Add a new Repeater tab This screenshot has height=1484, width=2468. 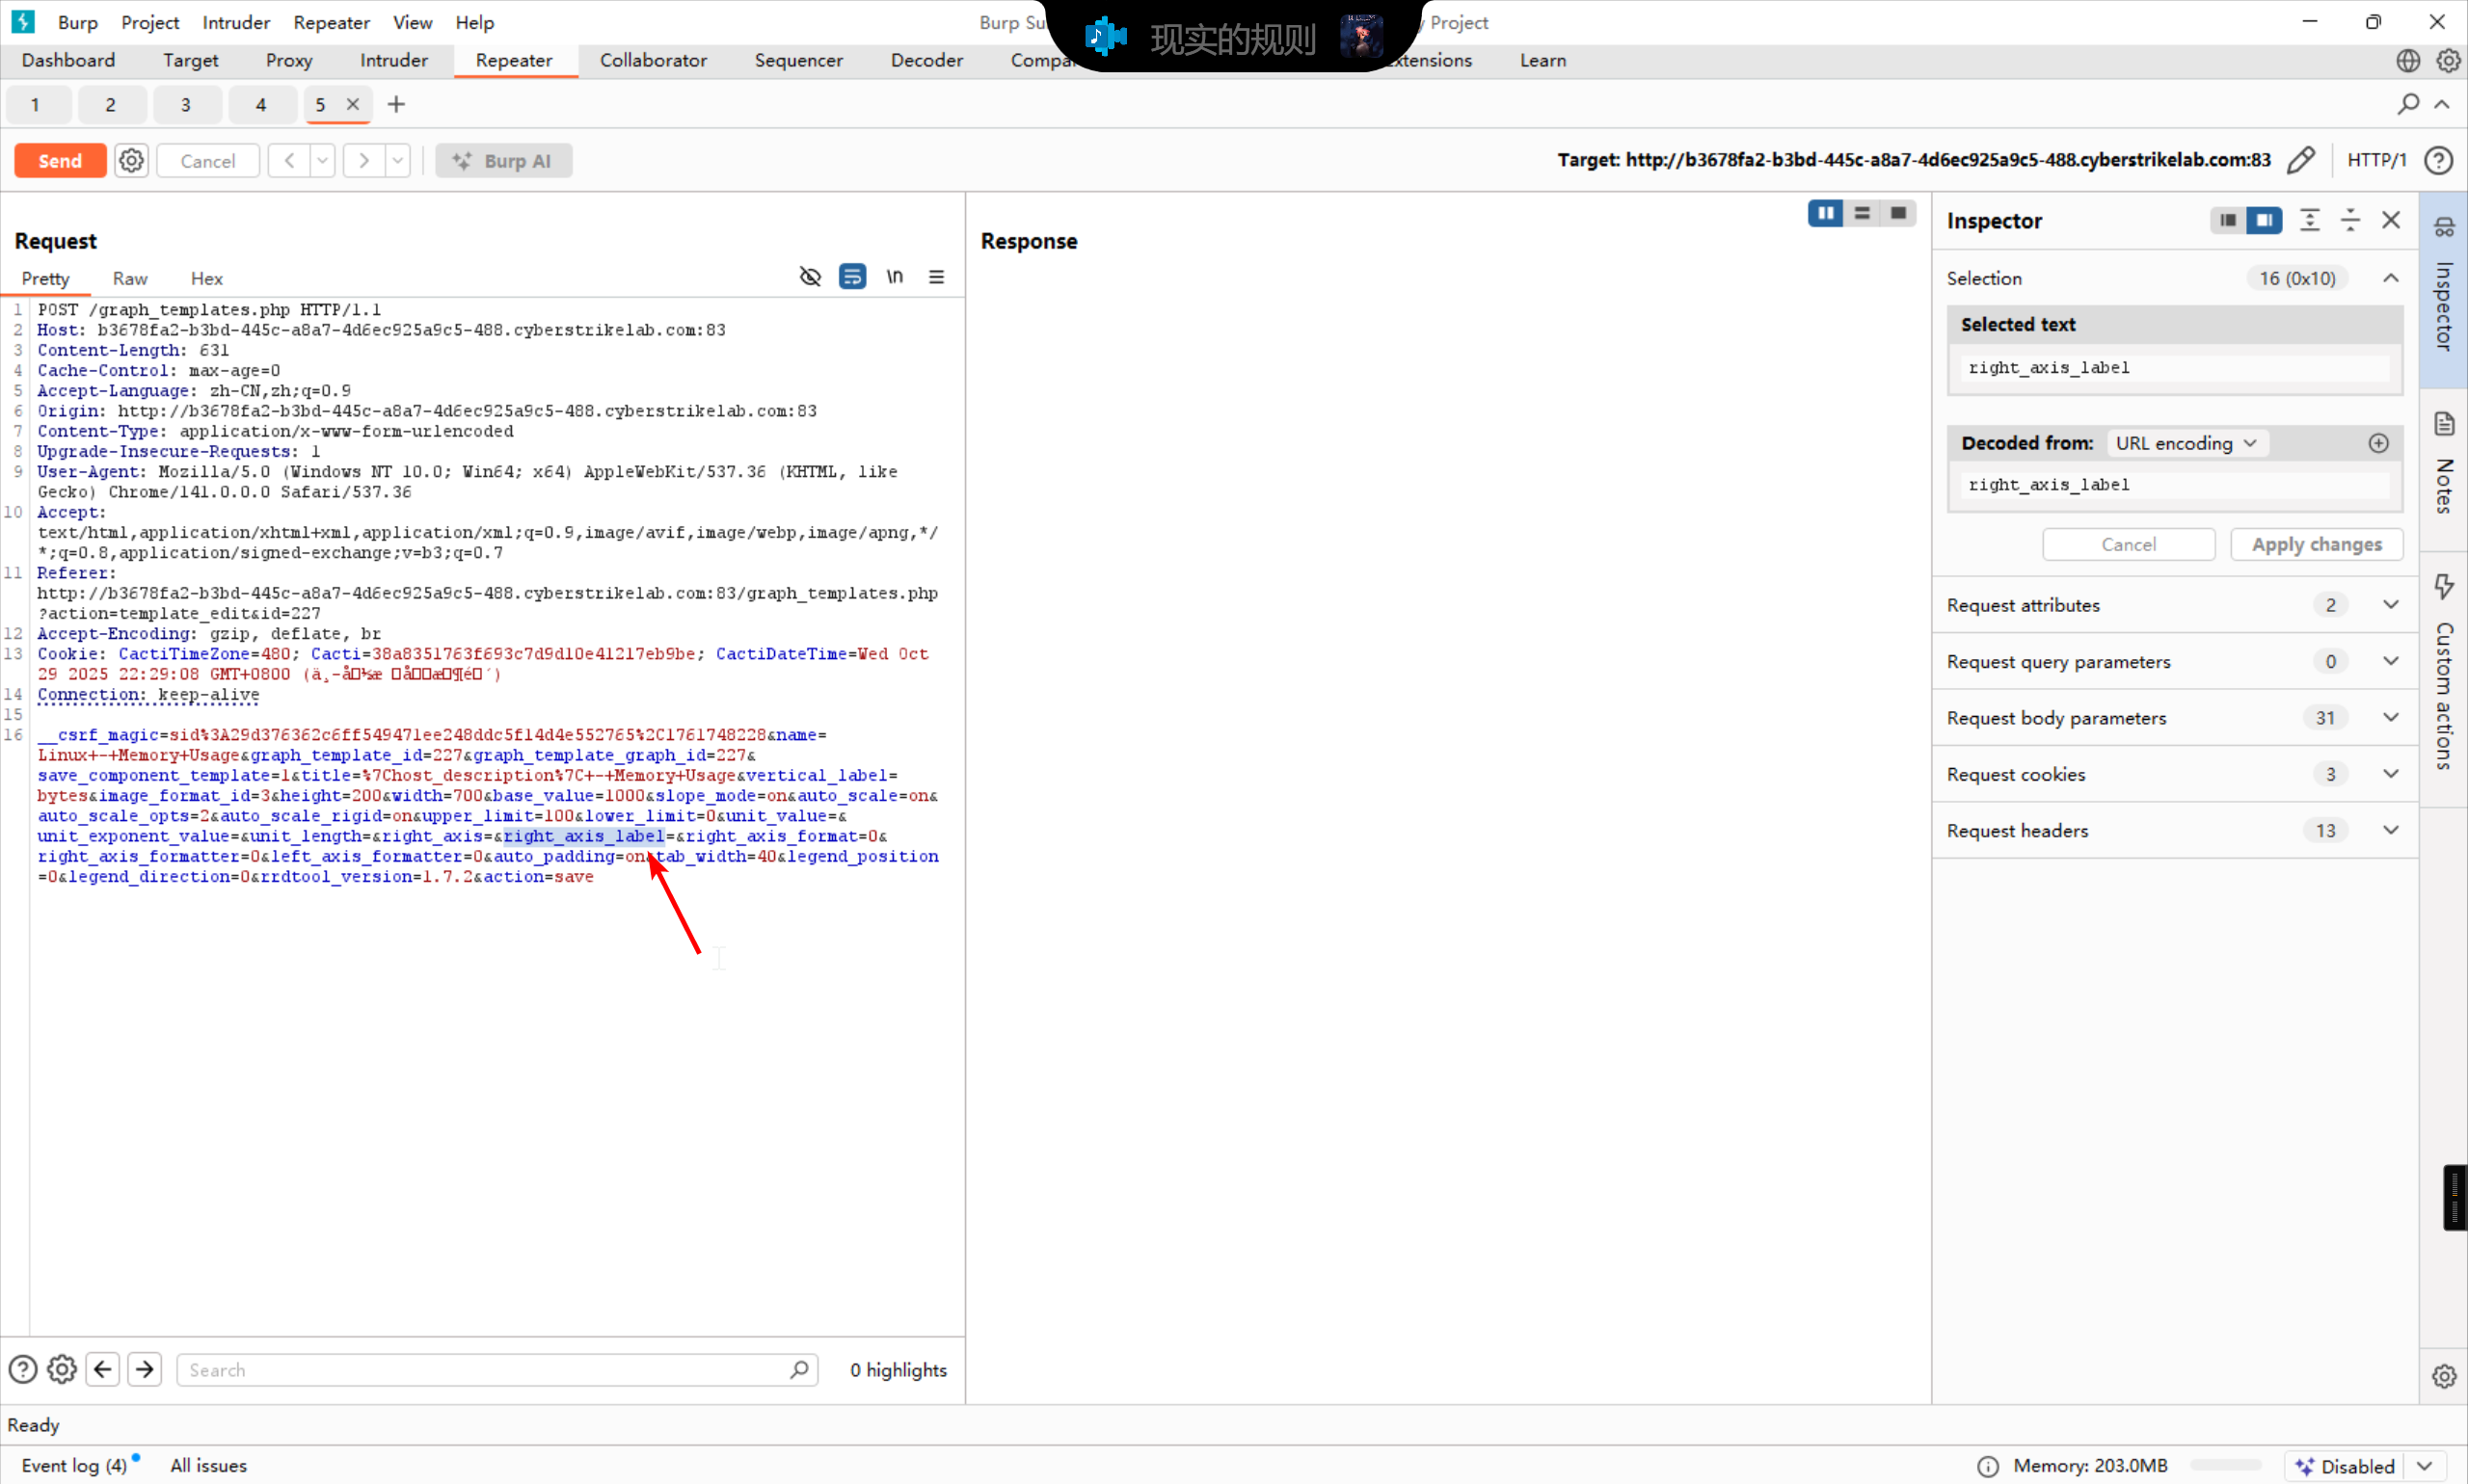[x=396, y=104]
